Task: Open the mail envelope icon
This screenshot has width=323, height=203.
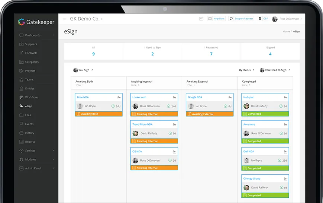Action: (201, 19)
